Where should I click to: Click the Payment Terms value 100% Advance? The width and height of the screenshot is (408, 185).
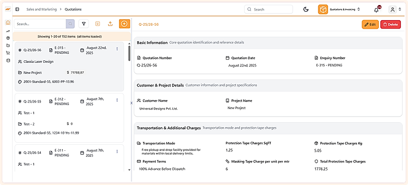(162, 169)
